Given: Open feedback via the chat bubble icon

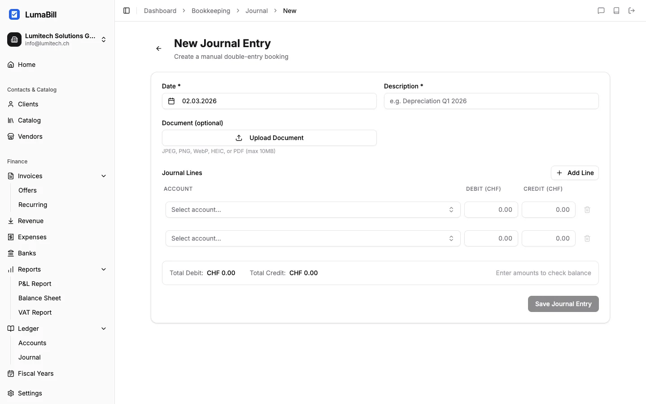Looking at the screenshot, I should pyautogui.click(x=602, y=10).
